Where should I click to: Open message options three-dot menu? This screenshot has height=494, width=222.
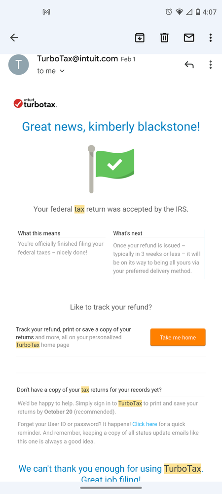click(x=210, y=65)
